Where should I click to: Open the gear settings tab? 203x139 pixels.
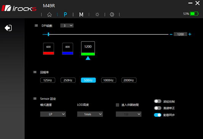tap(112, 14)
